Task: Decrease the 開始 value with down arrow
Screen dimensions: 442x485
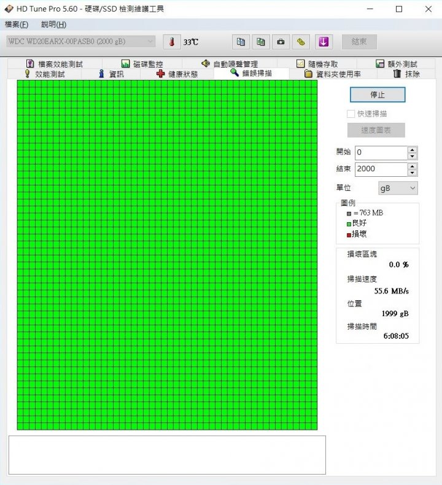Action: [413, 156]
